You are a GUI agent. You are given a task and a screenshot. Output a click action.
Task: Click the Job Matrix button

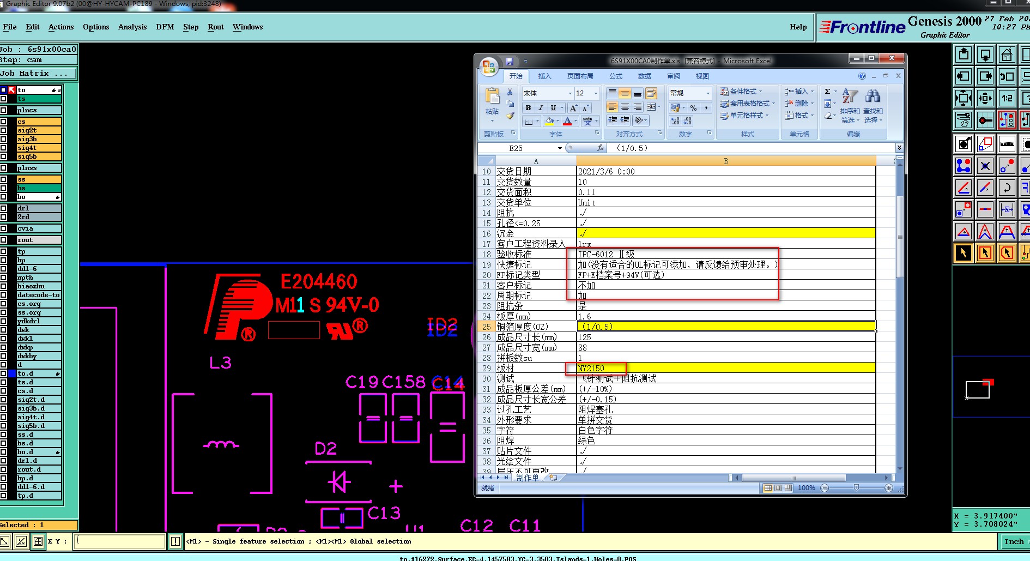[39, 73]
